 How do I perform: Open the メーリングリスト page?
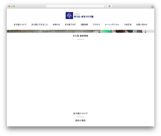[x=112, y=24]
